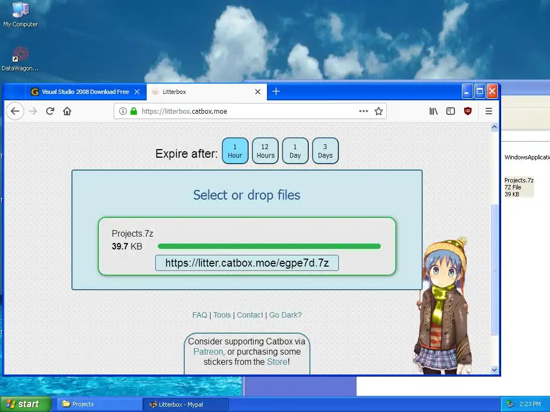Open the Store link

(x=277, y=362)
